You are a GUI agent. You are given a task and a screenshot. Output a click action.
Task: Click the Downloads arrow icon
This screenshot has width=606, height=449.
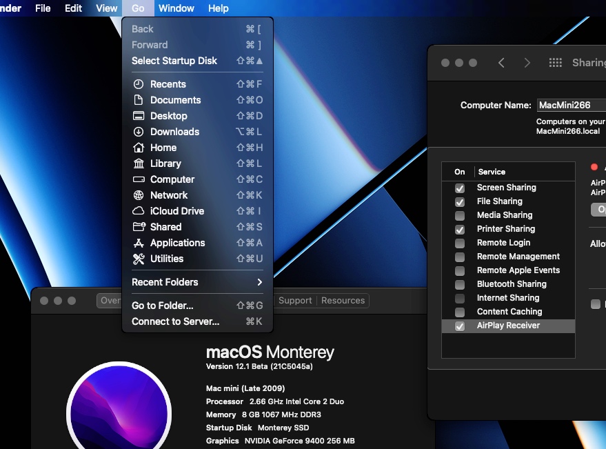click(x=139, y=132)
